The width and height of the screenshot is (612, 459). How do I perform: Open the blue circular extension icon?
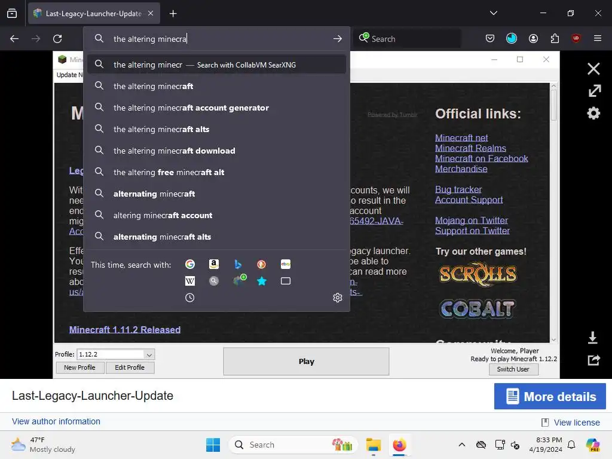click(x=512, y=38)
